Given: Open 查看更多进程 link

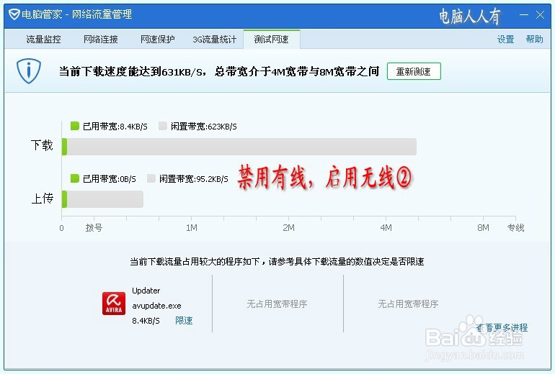Looking at the screenshot, I should (x=502, y=328).
